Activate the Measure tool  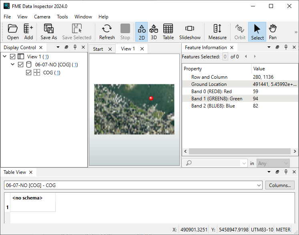pyautogui.click(x=217, y=32)
